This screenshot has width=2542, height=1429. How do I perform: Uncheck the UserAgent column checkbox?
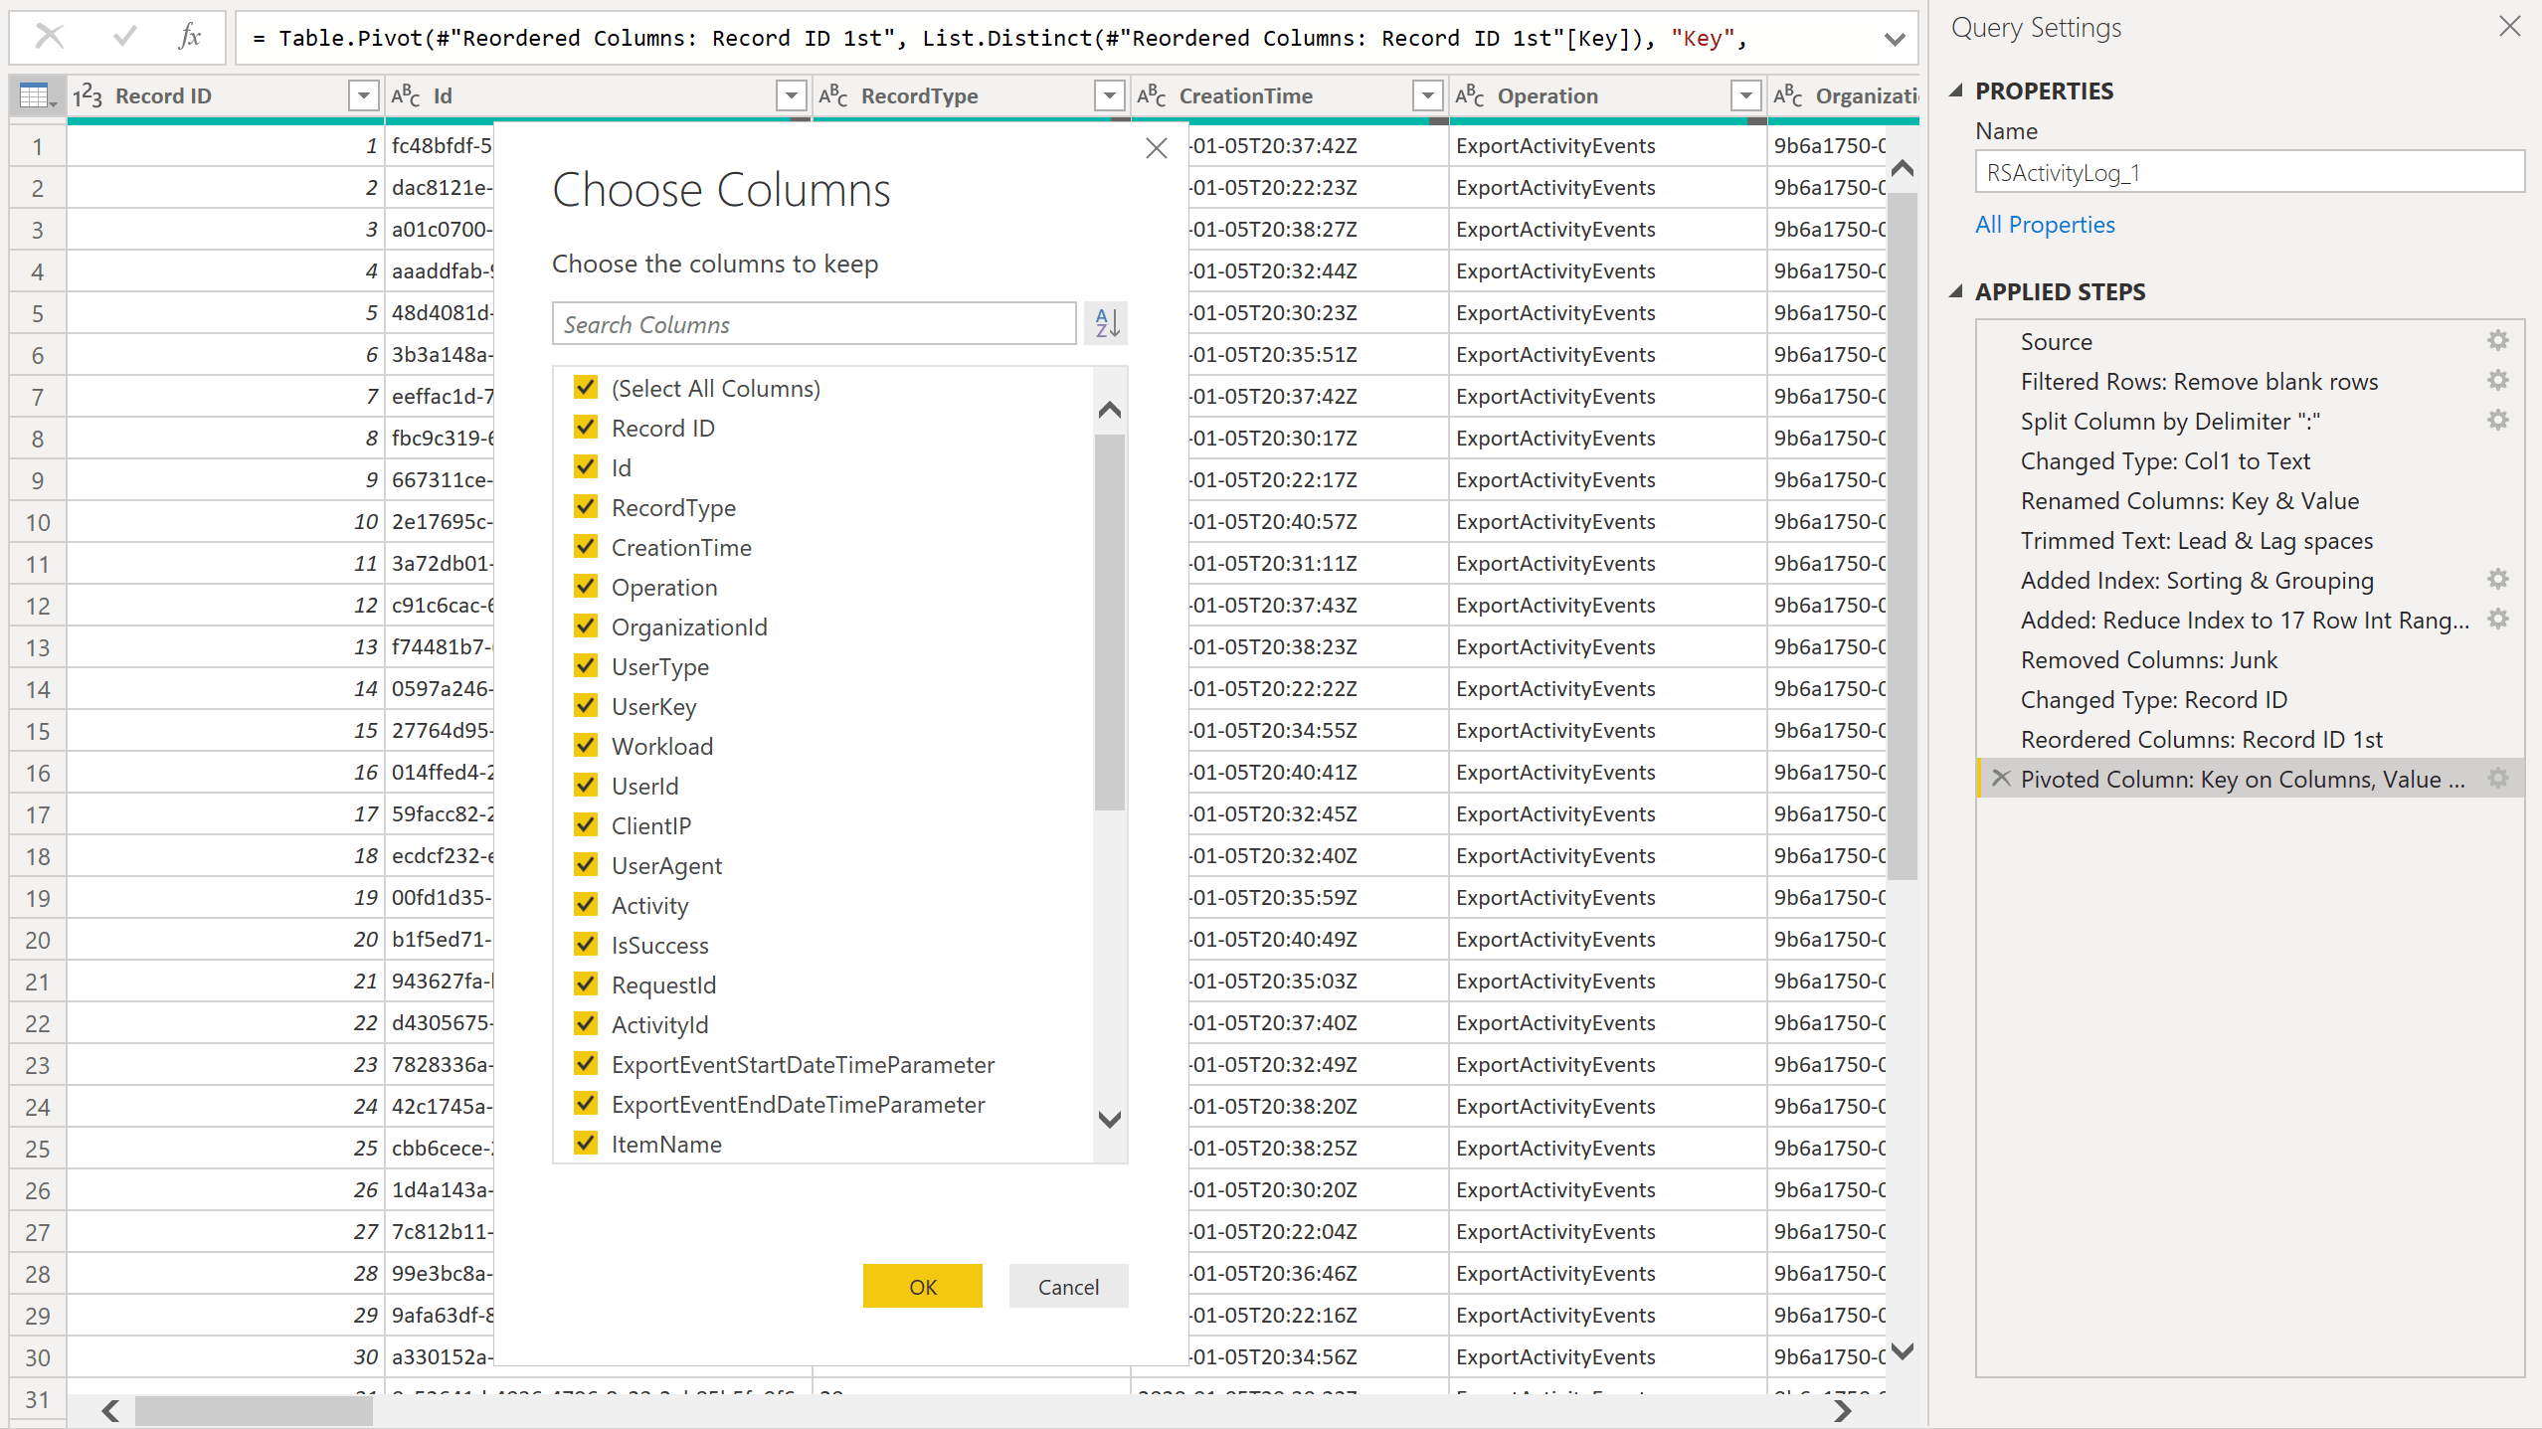pyautogui.click(x=586, y=865)
